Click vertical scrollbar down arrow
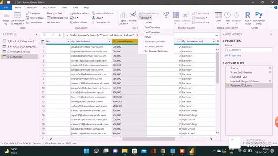This screenshot has height=156, width=278. tap(218, 133)
